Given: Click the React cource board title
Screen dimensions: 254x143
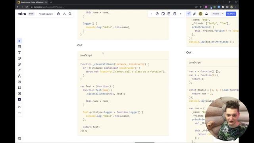Looking at the screenshot, I should (46, 14).
